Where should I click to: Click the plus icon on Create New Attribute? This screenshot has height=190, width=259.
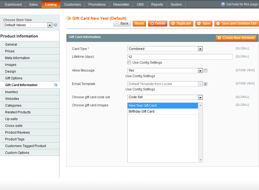(219, 38)
